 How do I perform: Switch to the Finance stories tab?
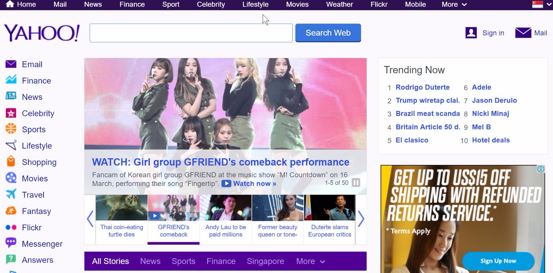(221, 261)
